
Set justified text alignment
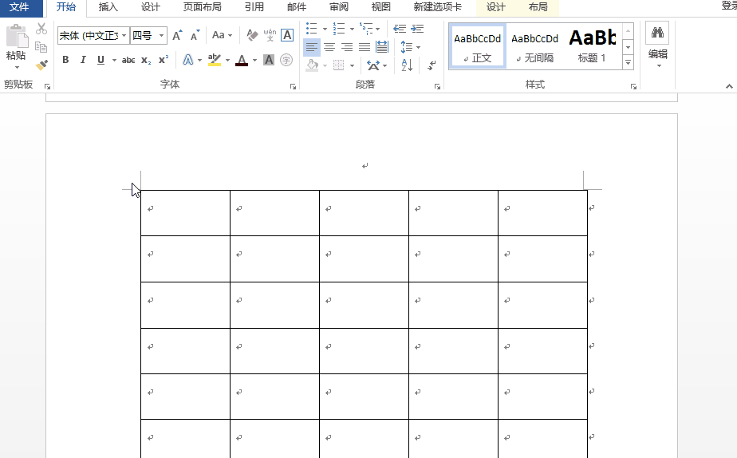click(365, 47)
